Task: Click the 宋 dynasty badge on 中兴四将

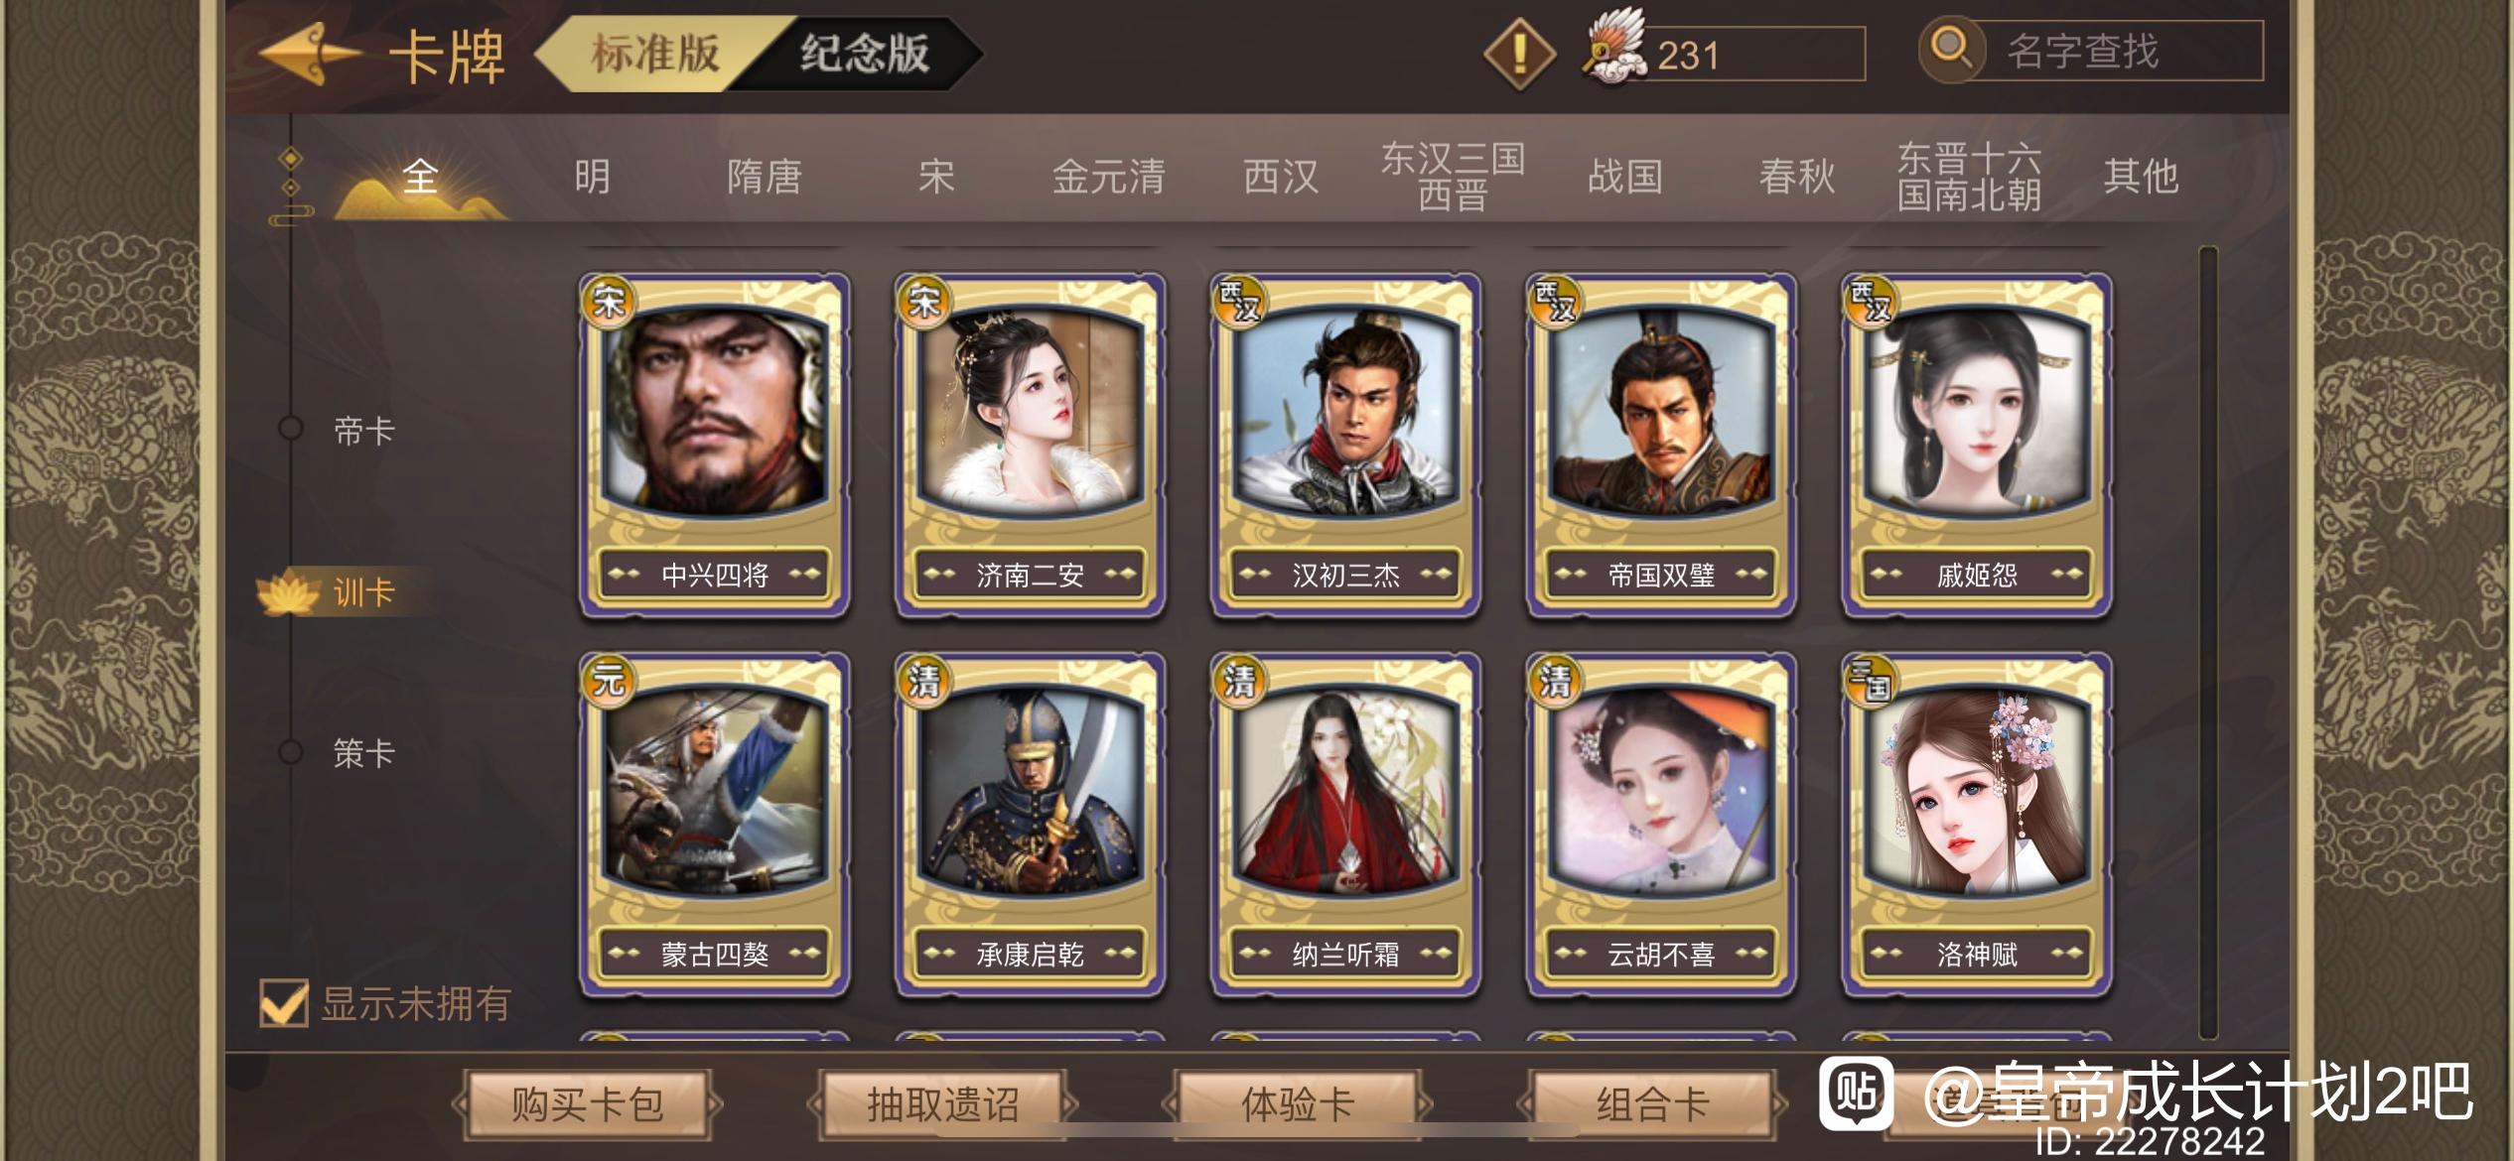Action: 609,302
